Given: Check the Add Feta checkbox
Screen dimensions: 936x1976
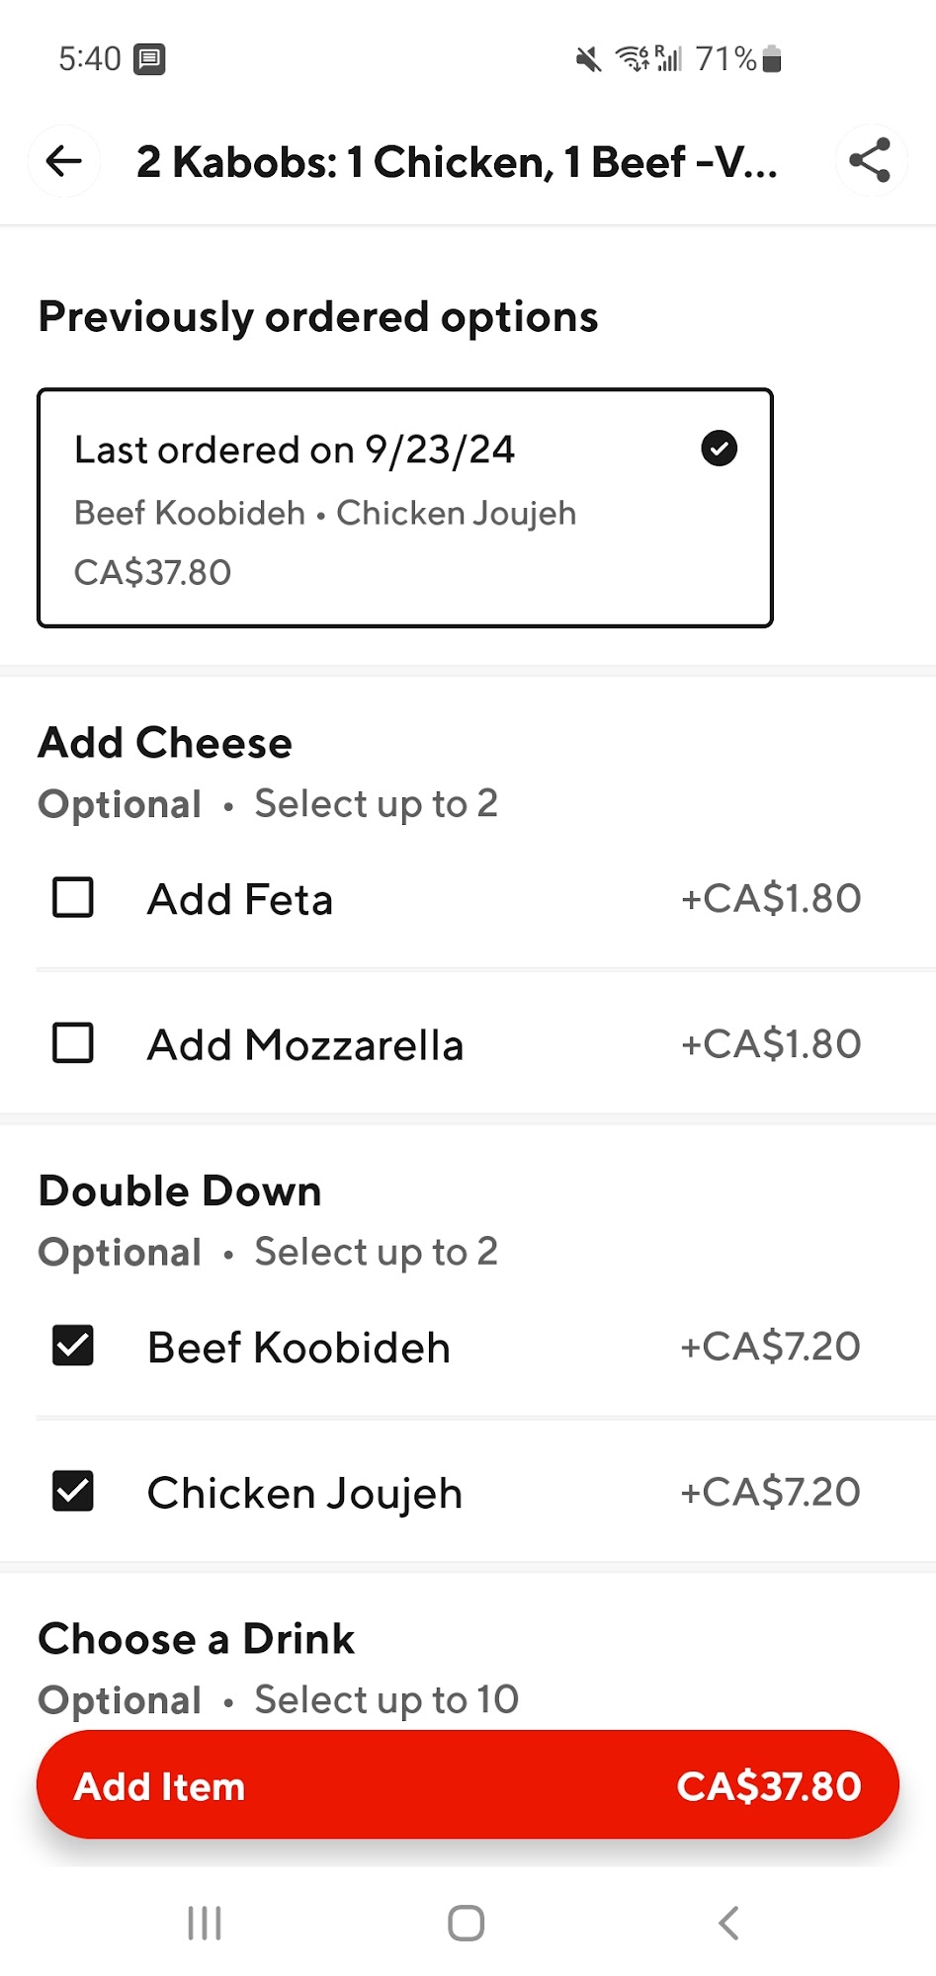Looking at the screenshot, I should click(x=73, y=898).
